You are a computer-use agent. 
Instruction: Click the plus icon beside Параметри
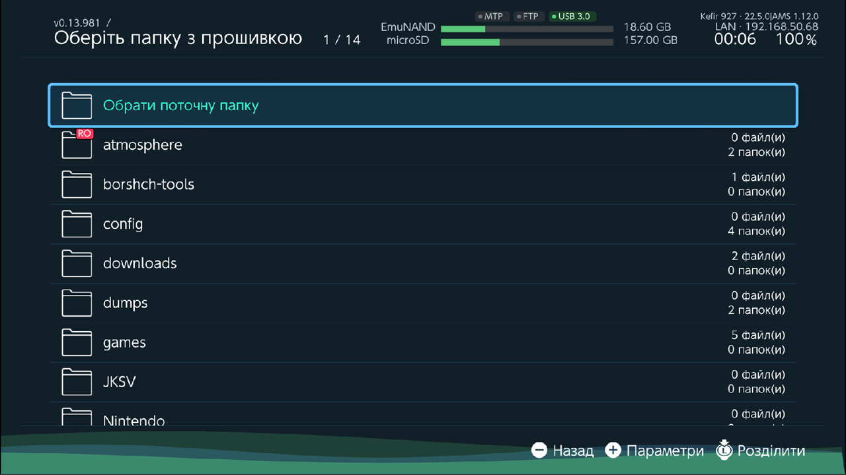point(613,451)
